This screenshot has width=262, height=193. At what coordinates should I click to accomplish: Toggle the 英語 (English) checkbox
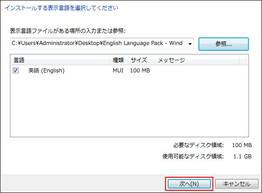15,71
